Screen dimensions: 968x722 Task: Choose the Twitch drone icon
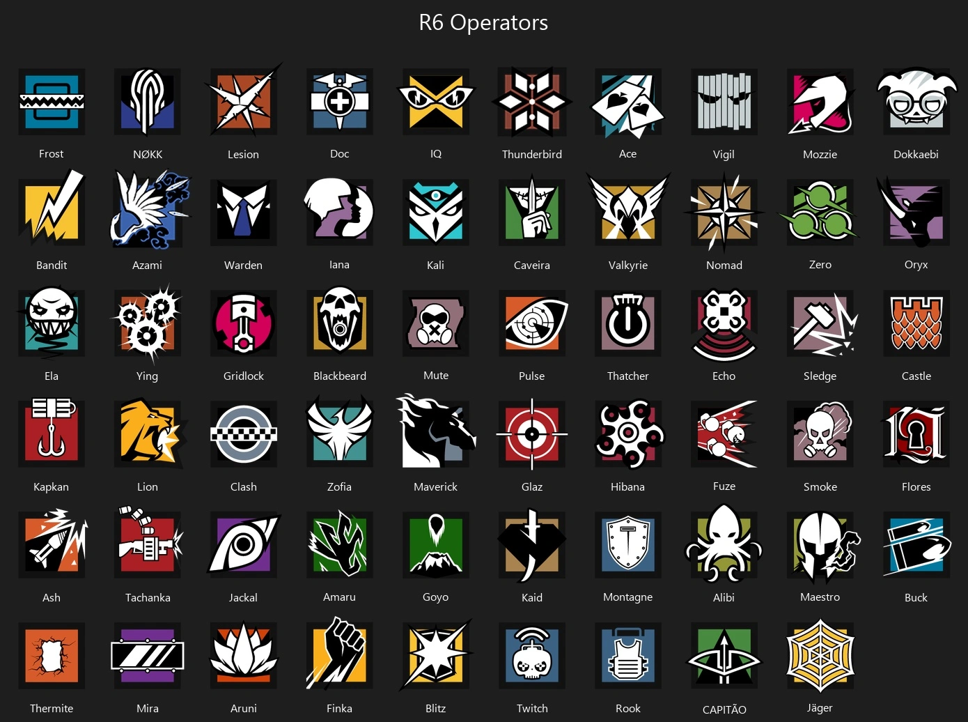pos(532,655)
